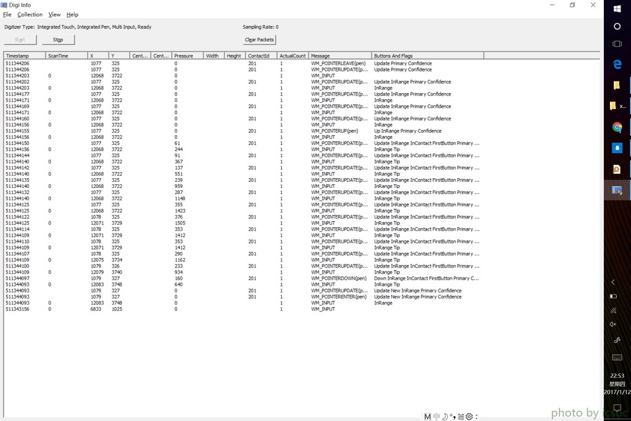The width and height of the screenshot is (631, 421).
Task: Click the ContactId column header
Action: 261,55
